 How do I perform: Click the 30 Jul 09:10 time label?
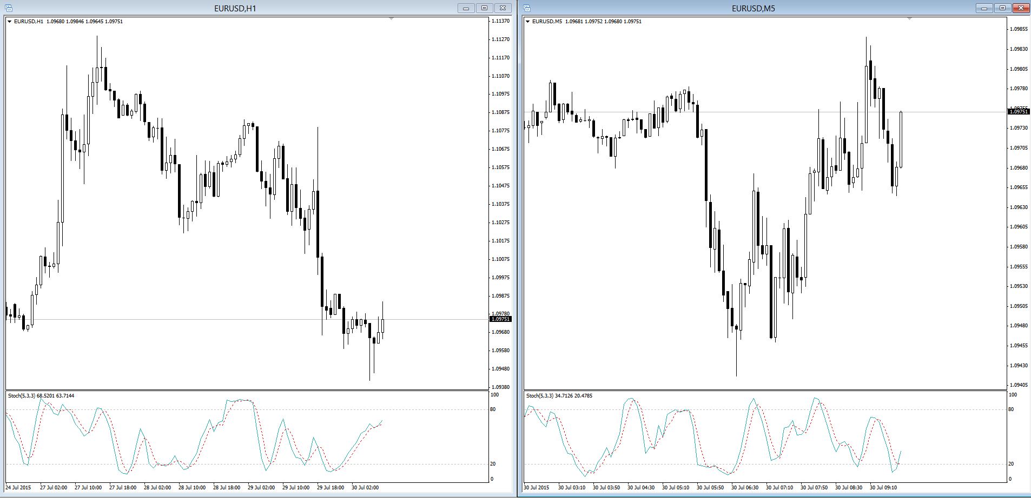883,488
